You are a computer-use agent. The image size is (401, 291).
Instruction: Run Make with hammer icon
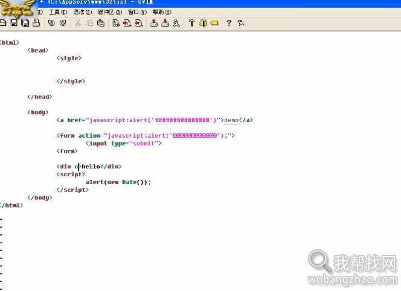(191, 24)
